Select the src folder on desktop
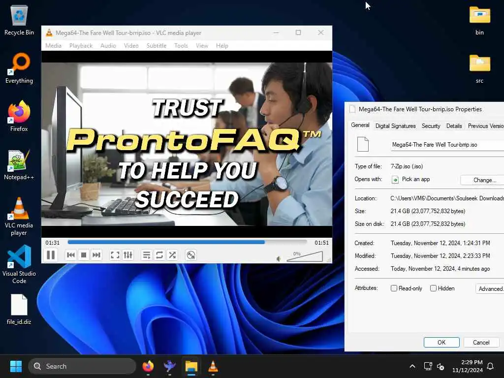The image size is (504, 378). [479, 68]
